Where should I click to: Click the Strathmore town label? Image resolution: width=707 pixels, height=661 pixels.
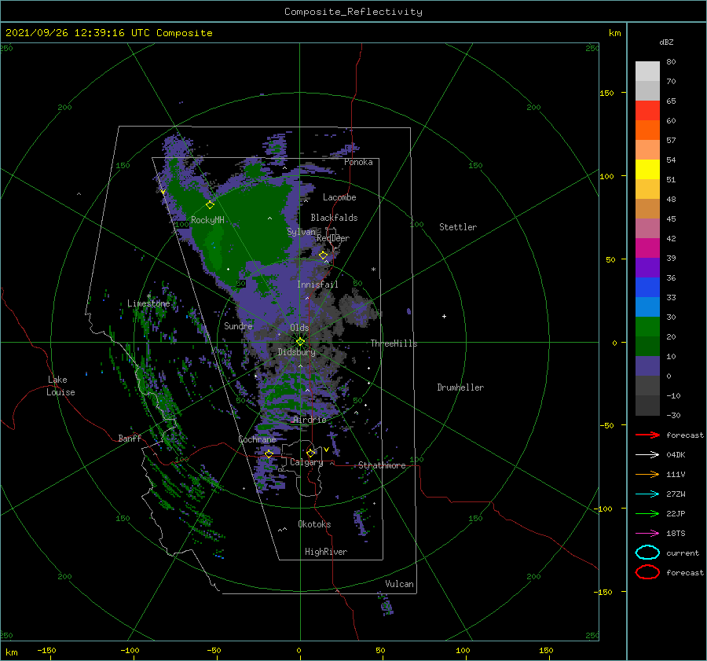(382, 465)
